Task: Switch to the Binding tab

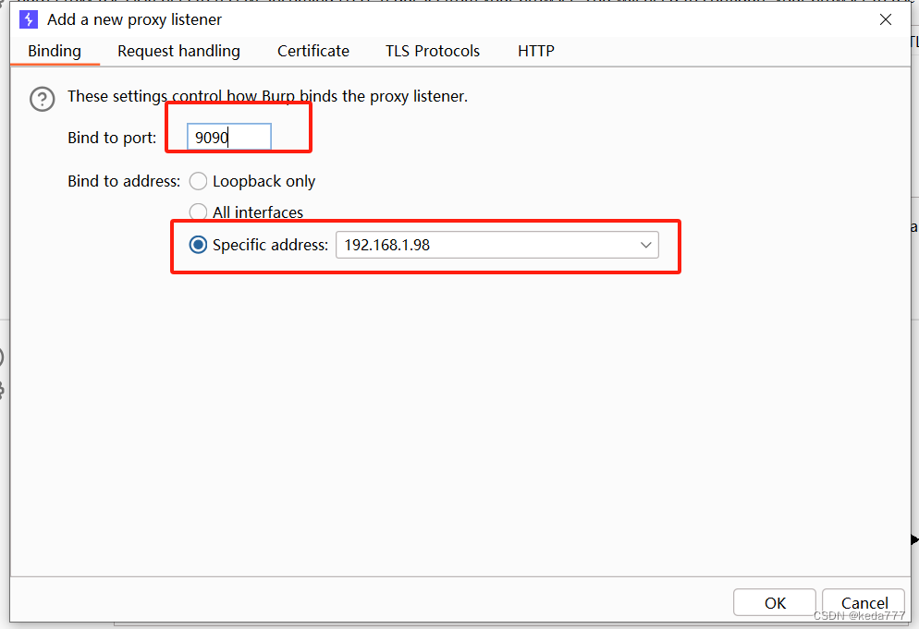Action: 55,51
